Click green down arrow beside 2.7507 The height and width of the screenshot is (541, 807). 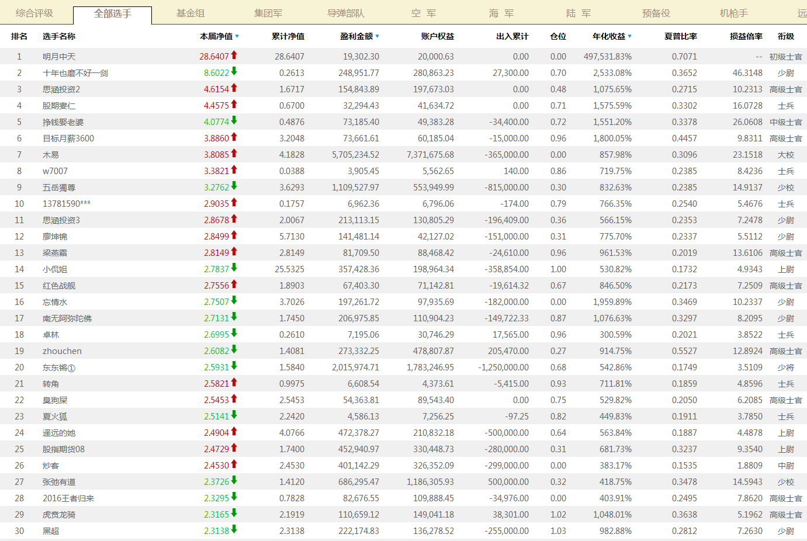234,300
